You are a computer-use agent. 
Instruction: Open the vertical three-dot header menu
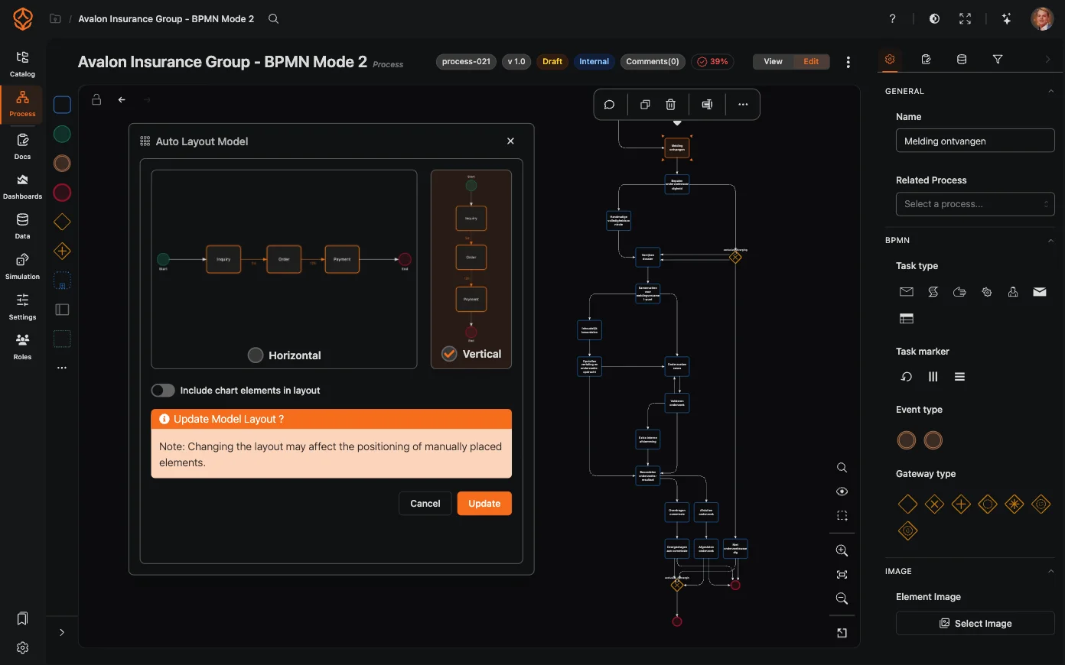pyautogui.click(x=848, y=62)
